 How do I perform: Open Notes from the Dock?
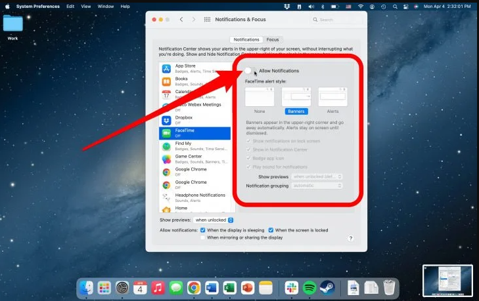(265, 288)
